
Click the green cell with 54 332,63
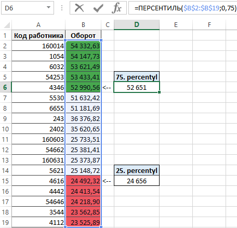coord(83,46)
